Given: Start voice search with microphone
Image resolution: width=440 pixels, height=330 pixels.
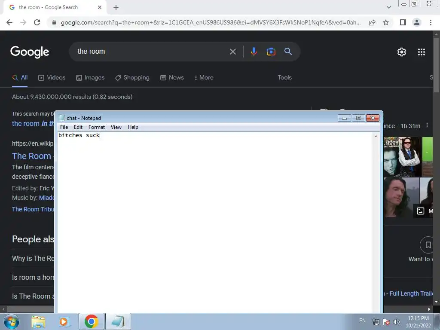Looking at the screenshot, I should coord(254,52).
